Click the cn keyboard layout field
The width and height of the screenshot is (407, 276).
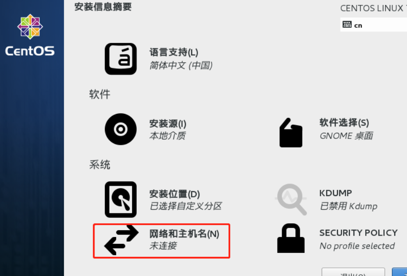click(x=373, y=25)
